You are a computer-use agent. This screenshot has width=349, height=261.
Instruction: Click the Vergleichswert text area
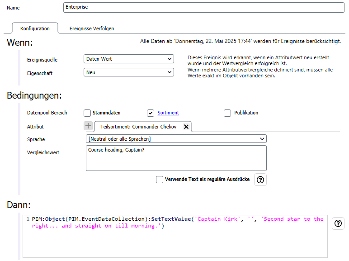[176, 158]
